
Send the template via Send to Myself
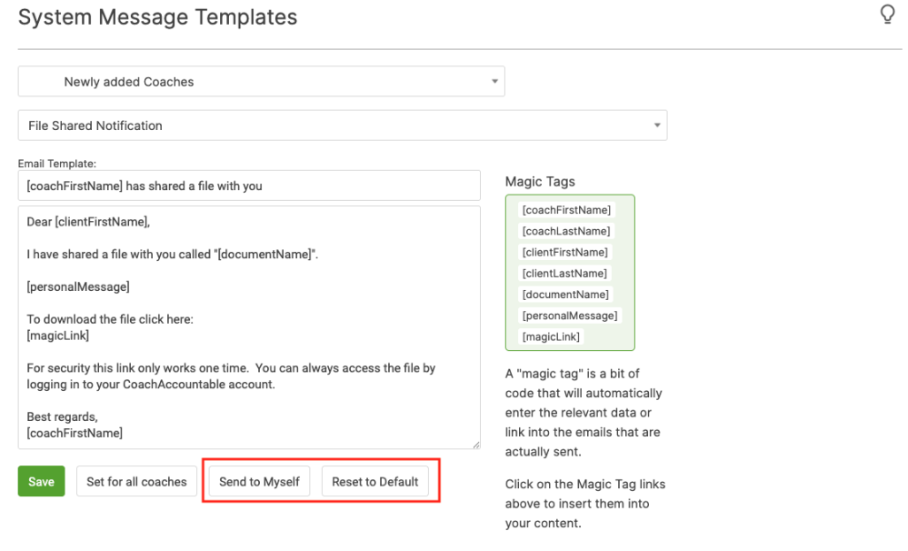tap(260, 482)
